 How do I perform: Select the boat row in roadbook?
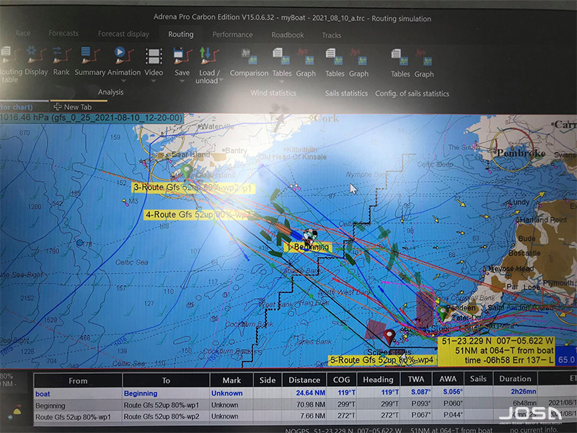[x=305, y=393]
